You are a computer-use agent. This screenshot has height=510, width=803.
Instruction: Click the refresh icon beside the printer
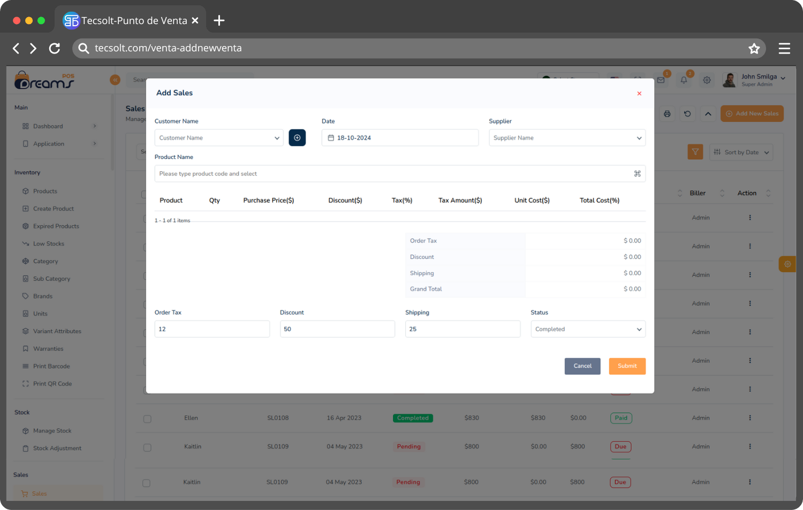(687, 113)
